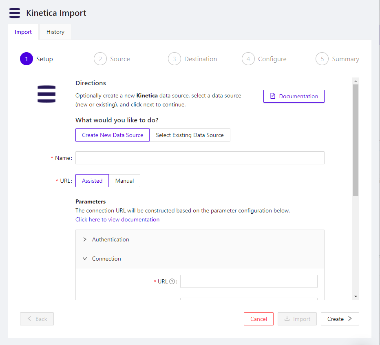Screen dimensions: 380x345
Task: Open the Import tab
Action: pos(23,32)
